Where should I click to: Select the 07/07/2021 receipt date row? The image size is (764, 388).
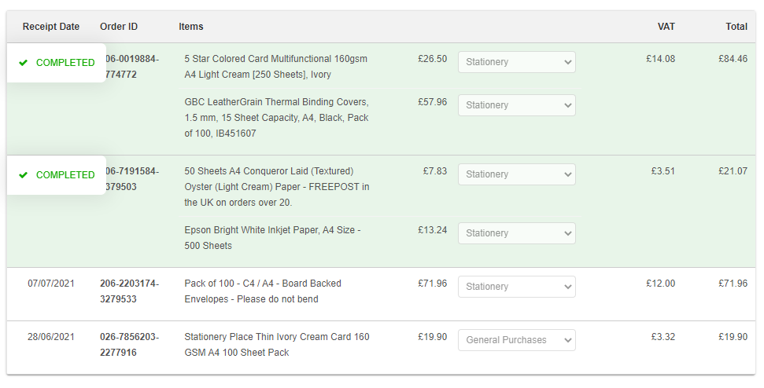pyautogui.click(x=51, y=284)
